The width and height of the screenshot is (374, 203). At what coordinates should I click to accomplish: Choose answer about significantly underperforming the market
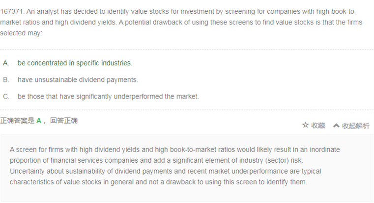point(108,97)
